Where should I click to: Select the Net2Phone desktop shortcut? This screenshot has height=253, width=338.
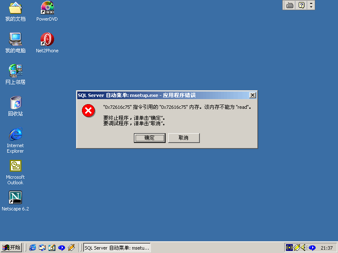click(47, 43)
